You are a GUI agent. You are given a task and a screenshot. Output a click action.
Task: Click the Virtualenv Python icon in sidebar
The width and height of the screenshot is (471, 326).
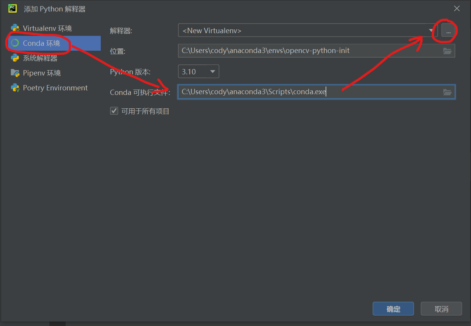(15, 28)
